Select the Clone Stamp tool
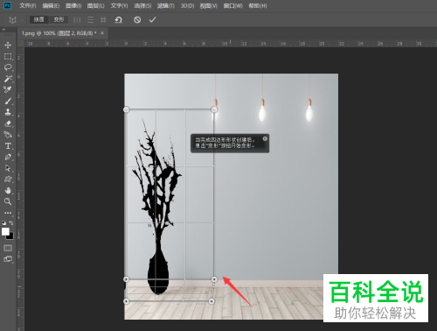Image resolution: width=437 pixels, height=331 pixels. (8, 112)
